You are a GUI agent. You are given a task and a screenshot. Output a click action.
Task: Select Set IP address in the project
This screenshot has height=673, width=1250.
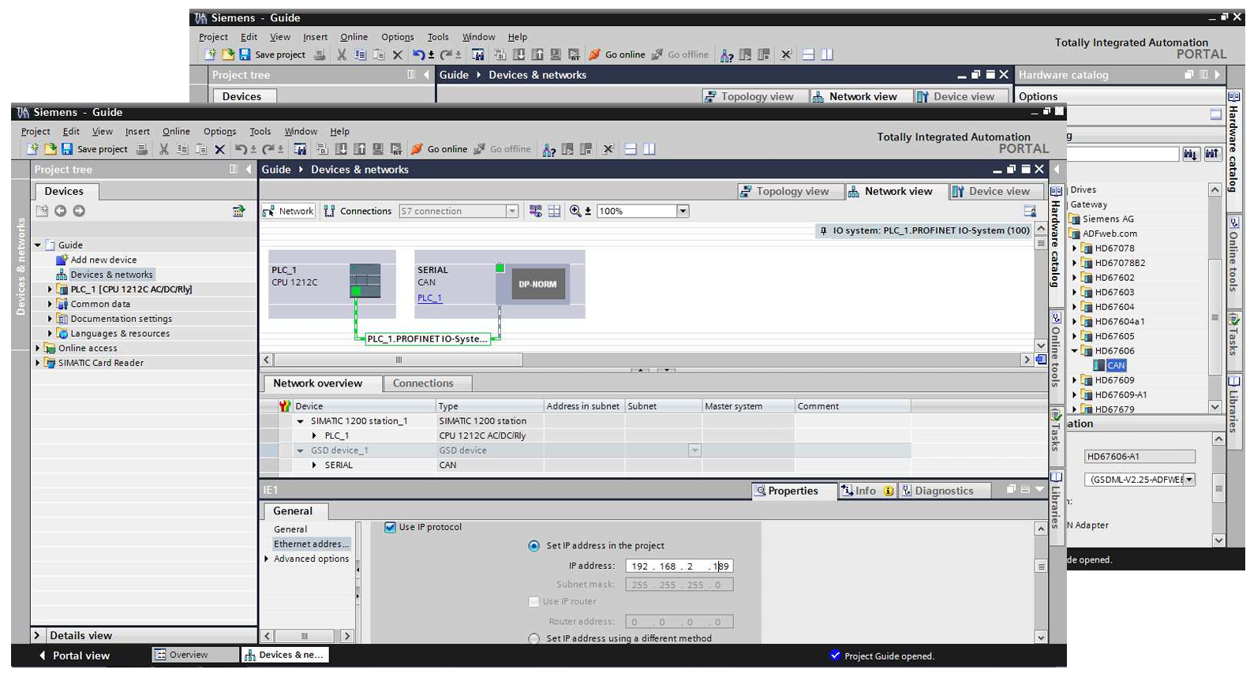[534, 546]
